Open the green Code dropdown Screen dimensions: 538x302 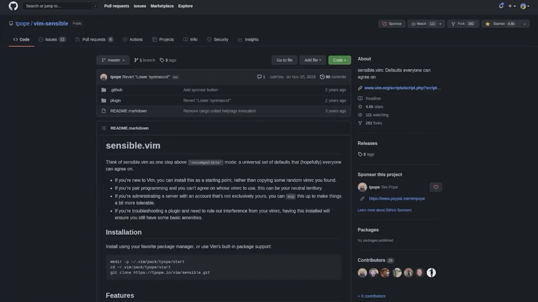339,60
